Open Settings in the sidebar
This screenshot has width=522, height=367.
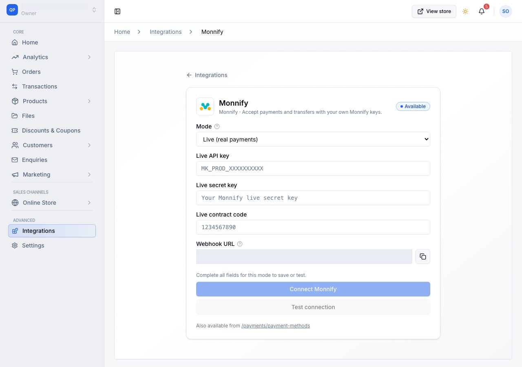point(52,245)
